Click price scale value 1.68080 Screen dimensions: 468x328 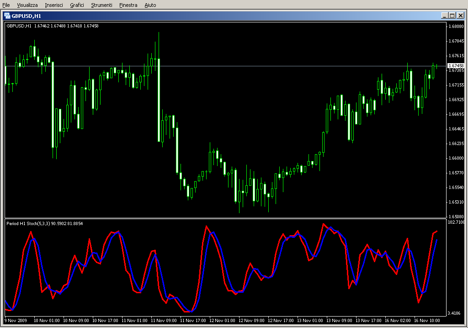[x=457, y=26]
